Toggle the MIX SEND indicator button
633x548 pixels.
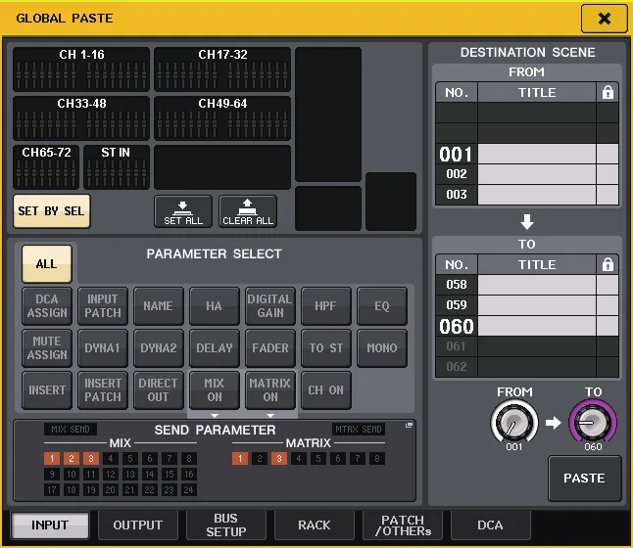(71, 430)
